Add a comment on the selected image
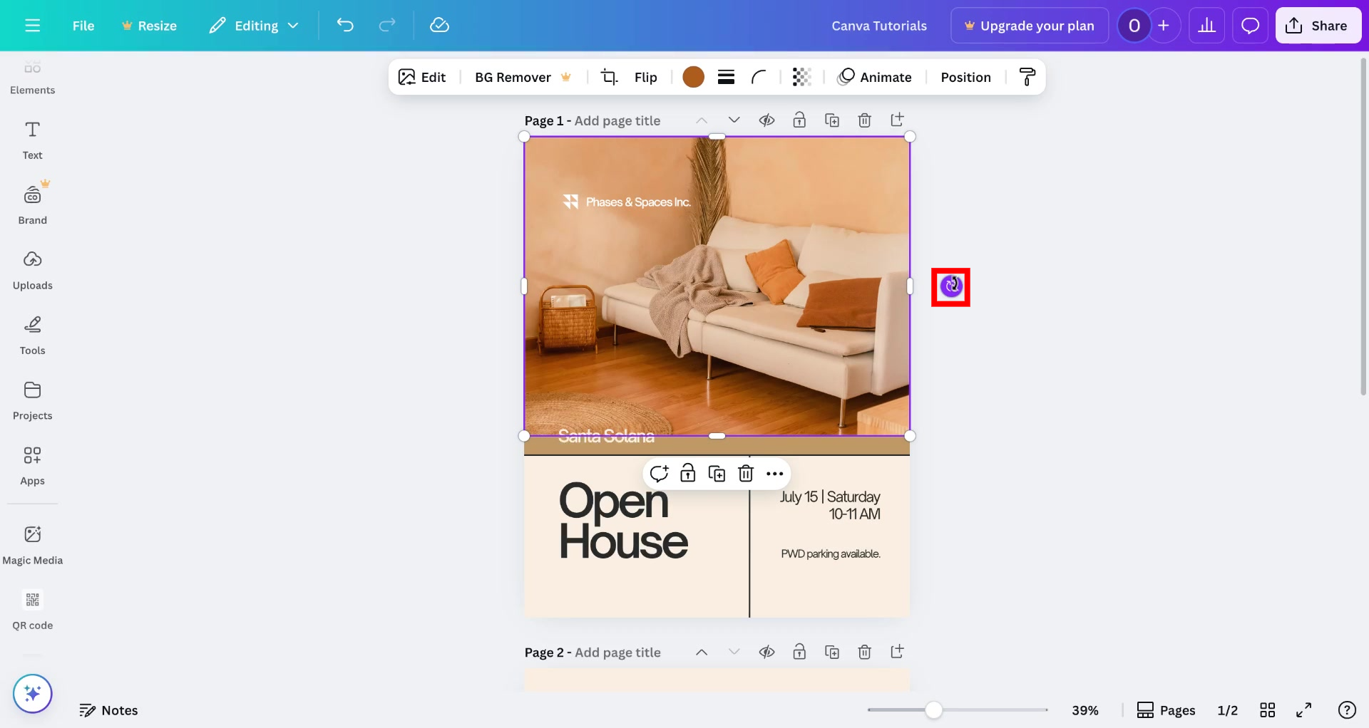Screen dimensions: 1369x728 (659, 473)
